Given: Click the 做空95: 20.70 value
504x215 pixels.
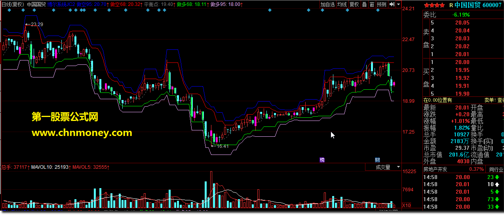Looking at the screenshot, I should click(x=92, y=4).
